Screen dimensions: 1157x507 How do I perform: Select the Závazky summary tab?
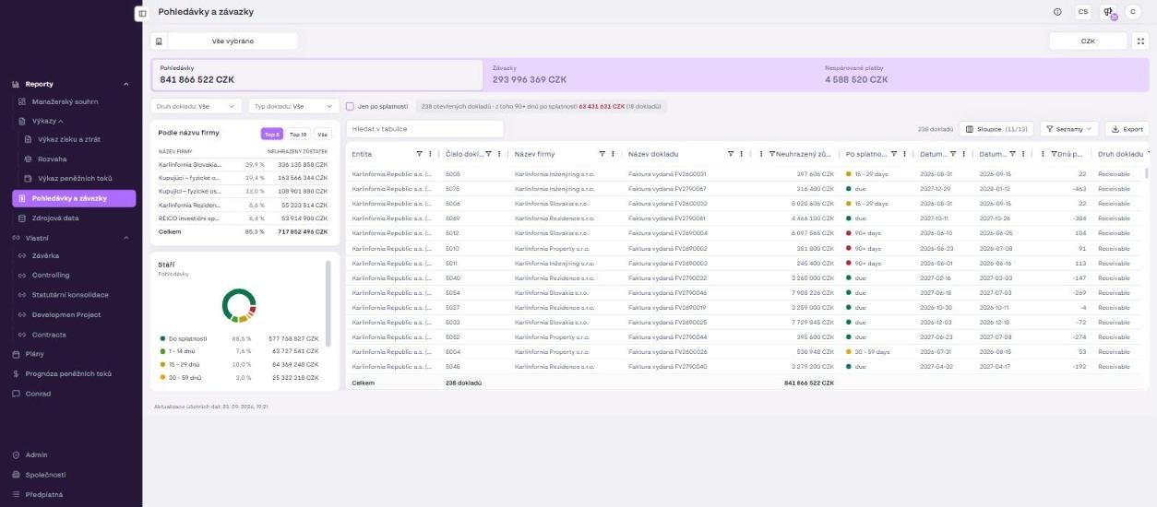pos(650,75)
